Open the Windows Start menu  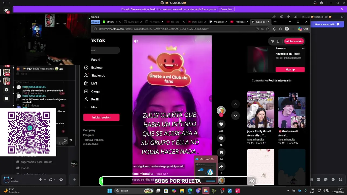[x=110, y=191]
